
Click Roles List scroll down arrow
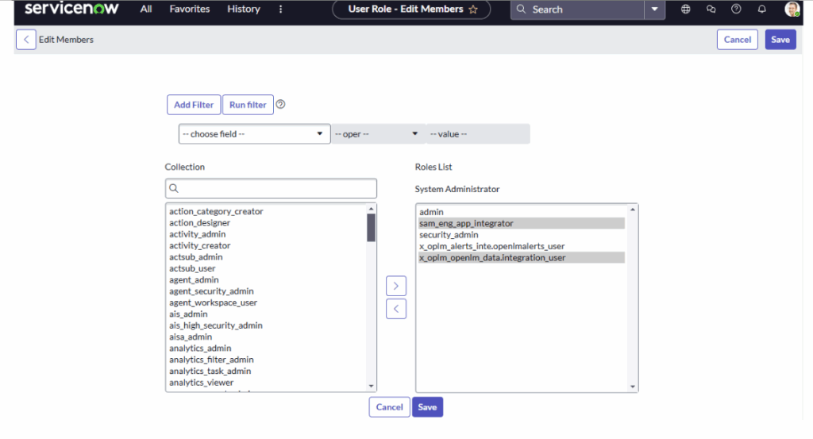point(633,387)
